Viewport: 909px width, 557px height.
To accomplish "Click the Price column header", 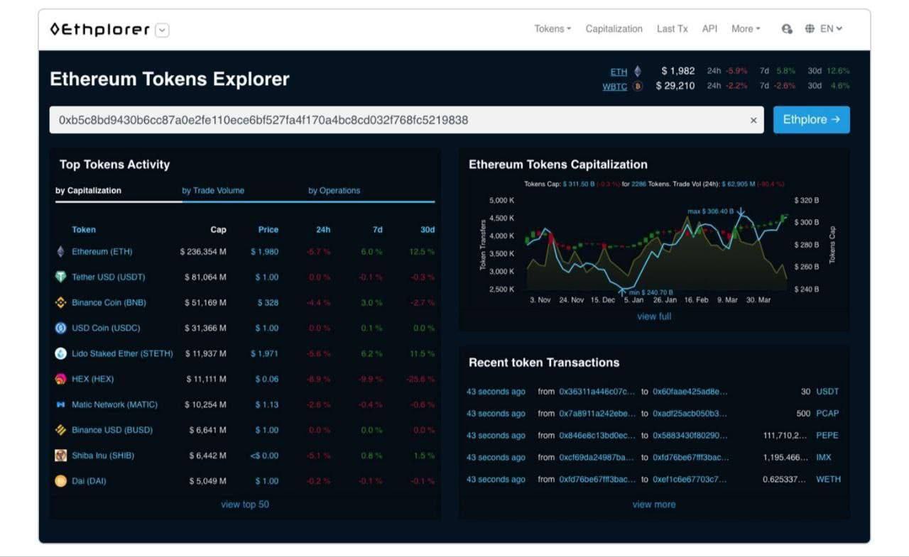I will [268, 230].
